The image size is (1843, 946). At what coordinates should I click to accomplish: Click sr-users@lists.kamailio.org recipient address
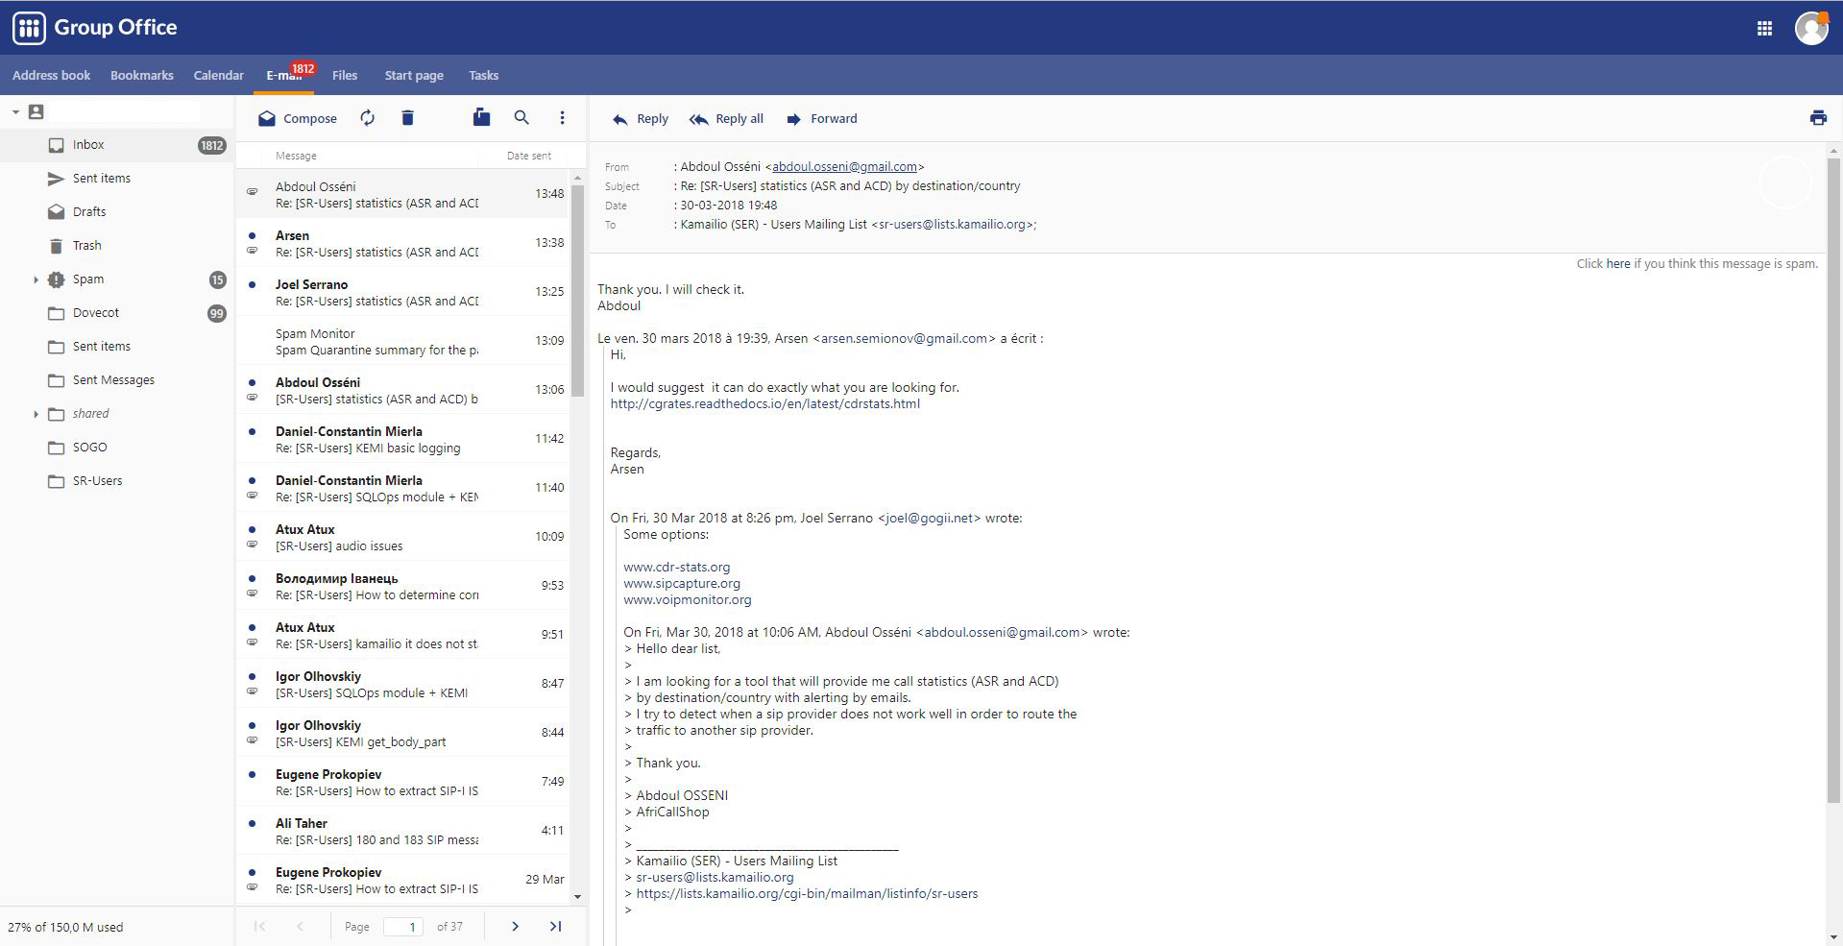point(953,225)
